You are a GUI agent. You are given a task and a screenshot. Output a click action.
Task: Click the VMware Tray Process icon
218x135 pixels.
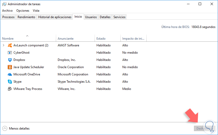point(10,89)
